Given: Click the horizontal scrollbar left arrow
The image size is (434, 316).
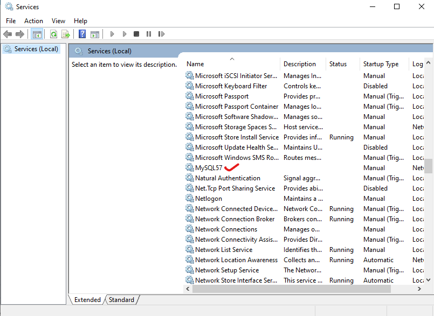Looking at the screenshot, I should 188,289.
